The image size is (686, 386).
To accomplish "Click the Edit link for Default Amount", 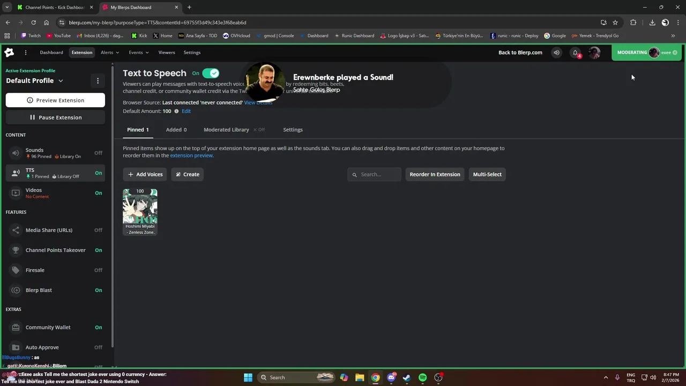I will (x=186, y=111).
